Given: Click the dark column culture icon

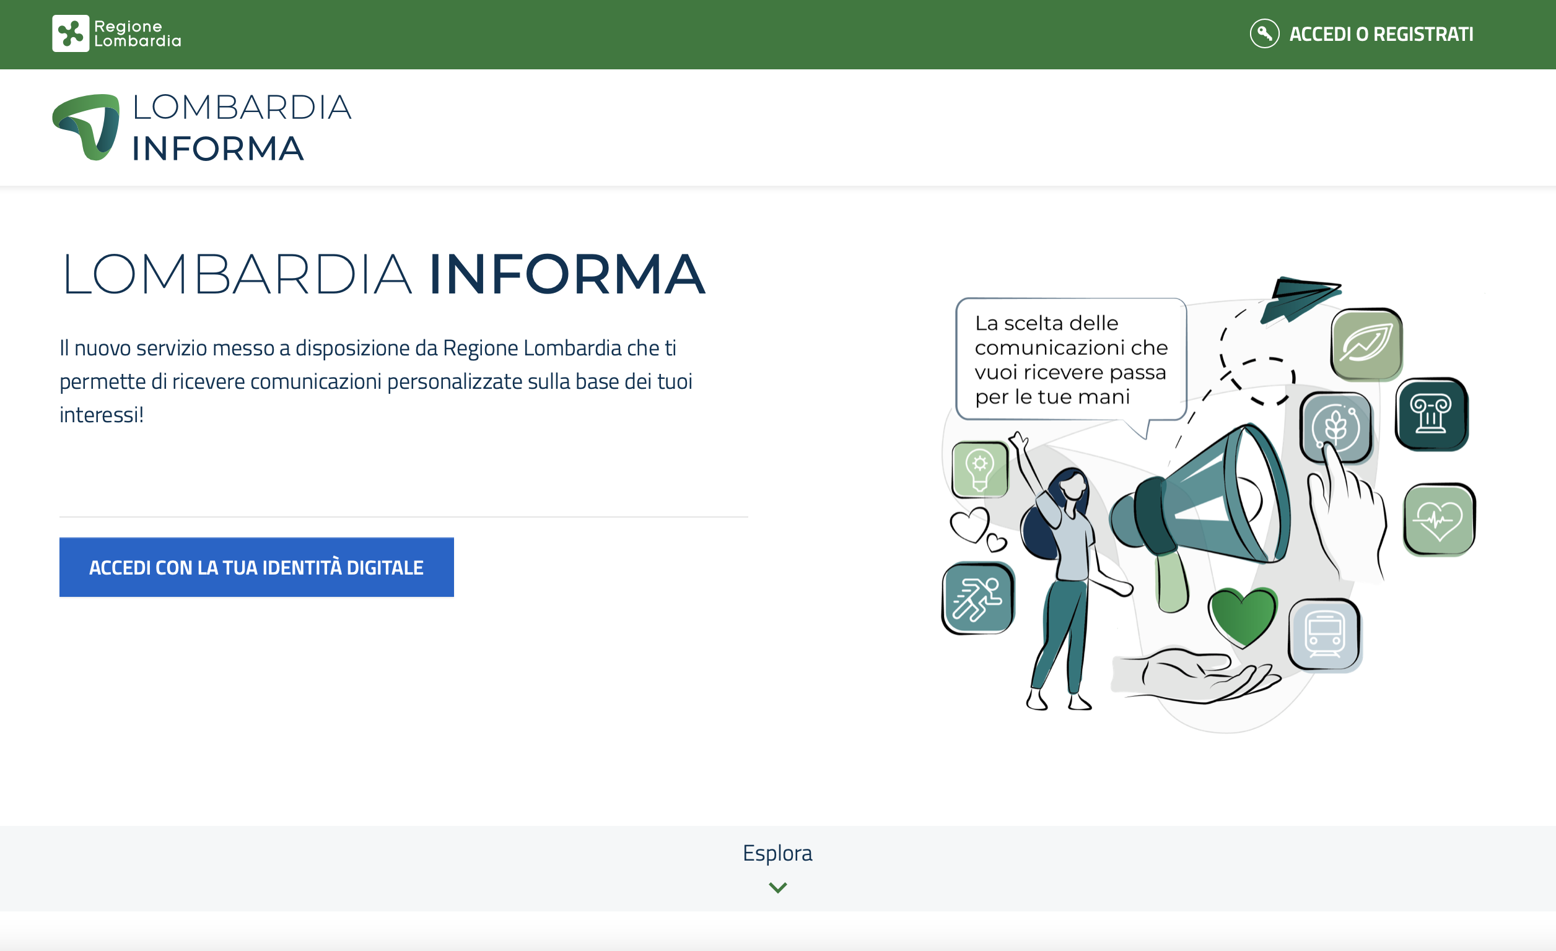Looking at the screenshot, I should pos(1431,414).
